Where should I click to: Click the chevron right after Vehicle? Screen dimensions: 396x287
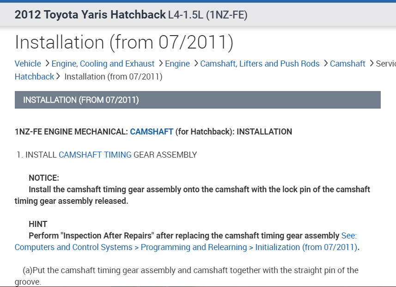pyautogui.click(x=46, y=64)
